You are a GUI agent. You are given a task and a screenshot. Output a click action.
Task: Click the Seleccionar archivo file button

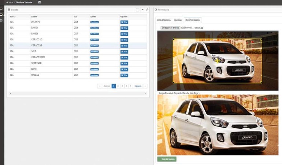[170, 28]
